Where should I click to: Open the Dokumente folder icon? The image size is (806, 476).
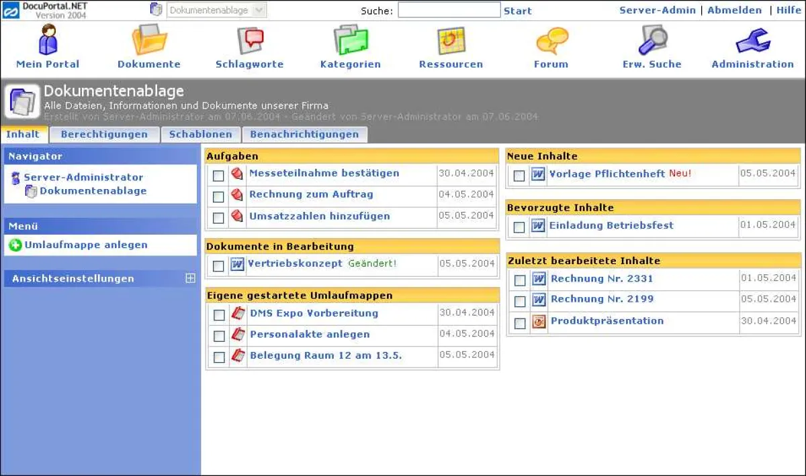149,40
